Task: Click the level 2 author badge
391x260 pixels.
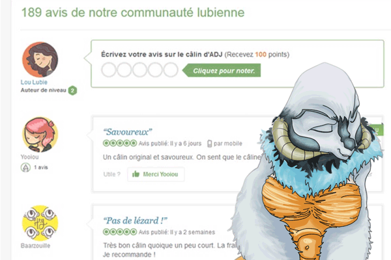Action: point(72,90)
